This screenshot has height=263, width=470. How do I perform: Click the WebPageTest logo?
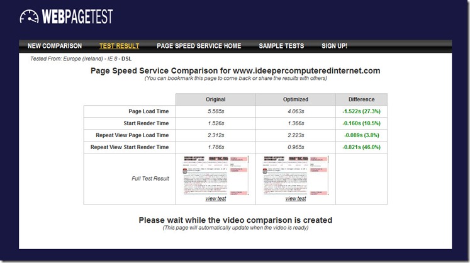66,17
